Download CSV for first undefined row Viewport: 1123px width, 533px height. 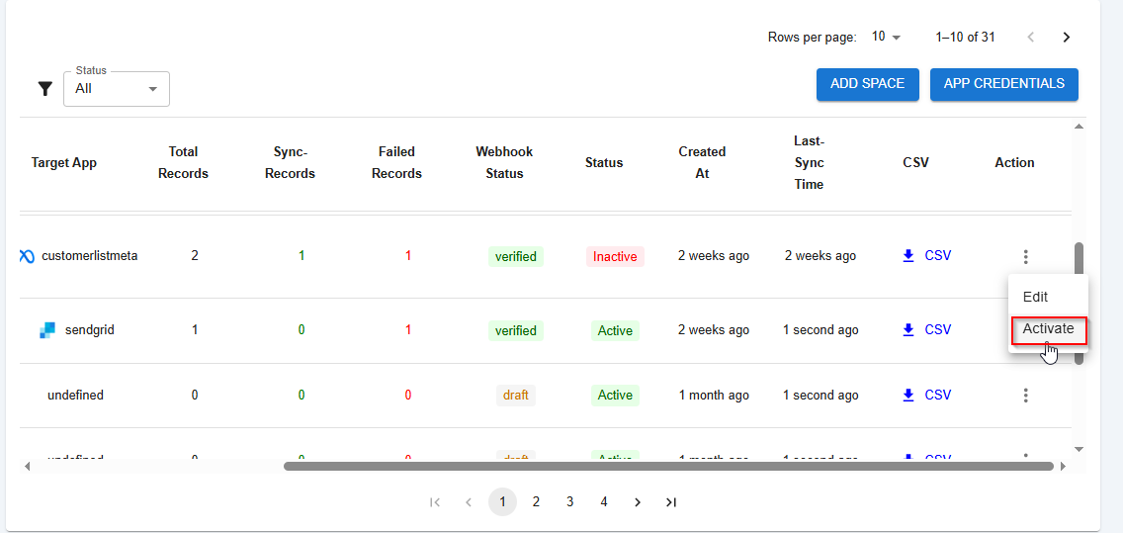pyautogui.click(x=927, y=395)
